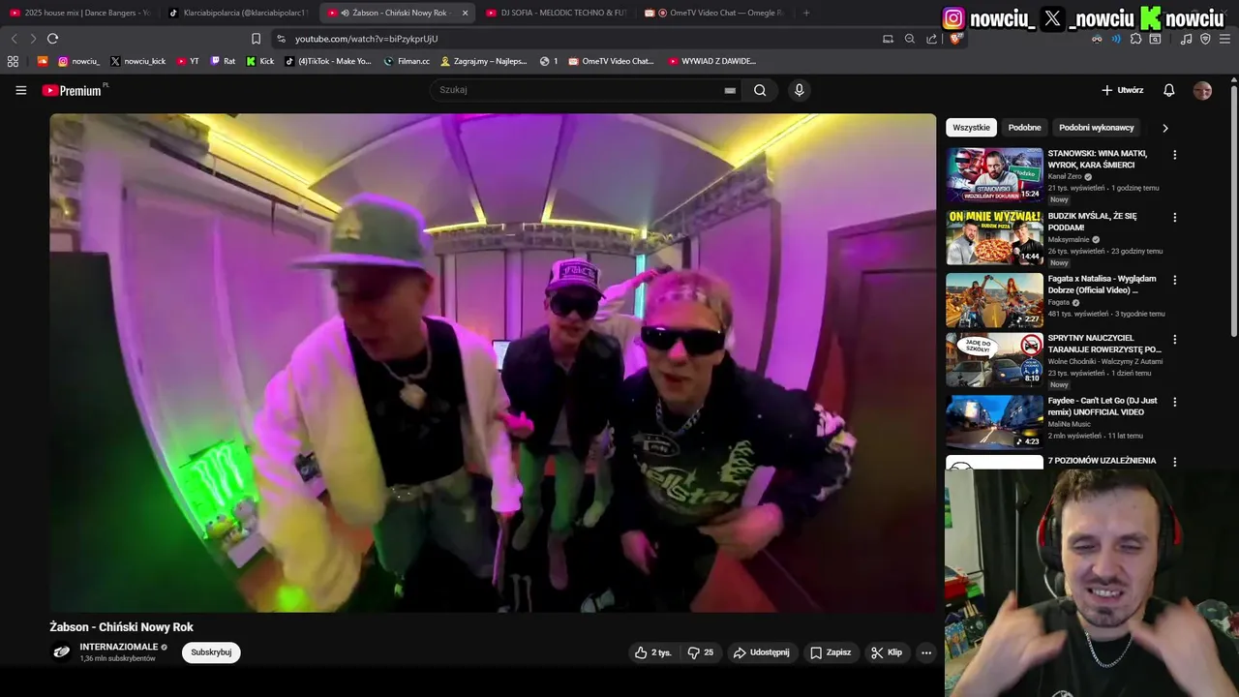Open the Brave Shields lion icon
This screenshot has height=697, width=1239.
pyautogui.click(x=955, y=39)
